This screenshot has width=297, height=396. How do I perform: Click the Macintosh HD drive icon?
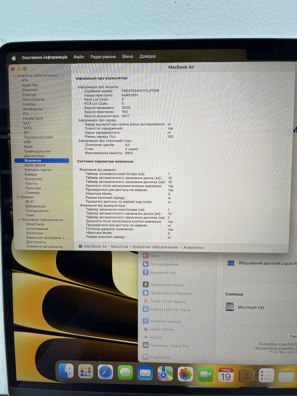[x=230, y=307]
